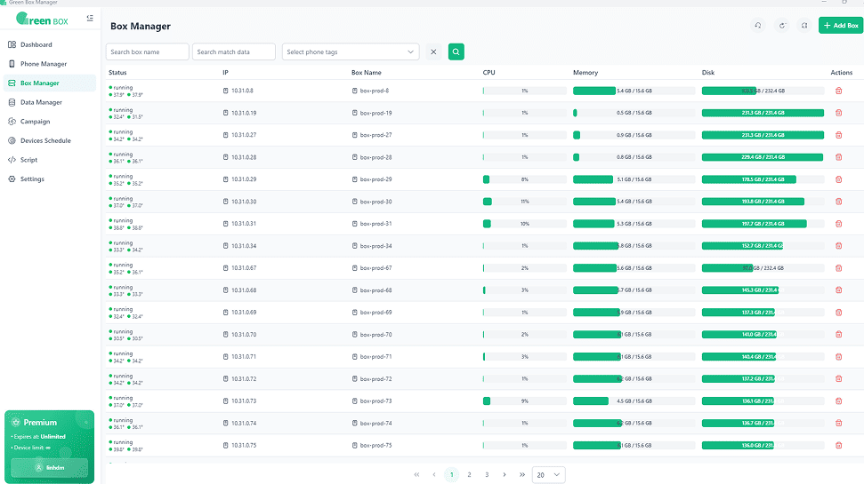Open Devices Schedule page

(45, 141)
